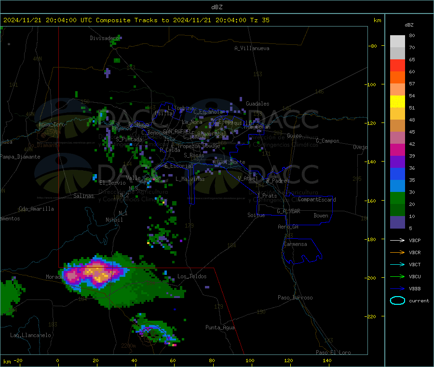Click the Lag.Llancanelo label
This screenshot has width=434, height=367.
[31, 335]
